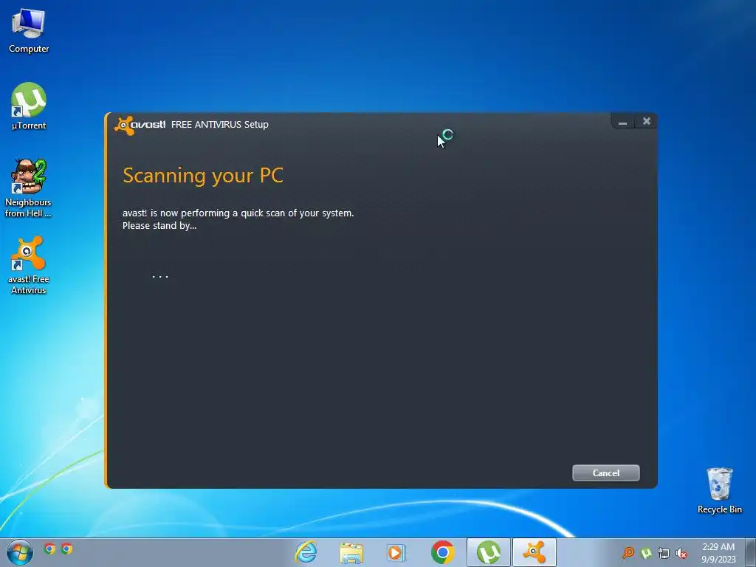Screen dimensions: 756x567
Task: Click the Show desktop strip
Action: [751, 552]
